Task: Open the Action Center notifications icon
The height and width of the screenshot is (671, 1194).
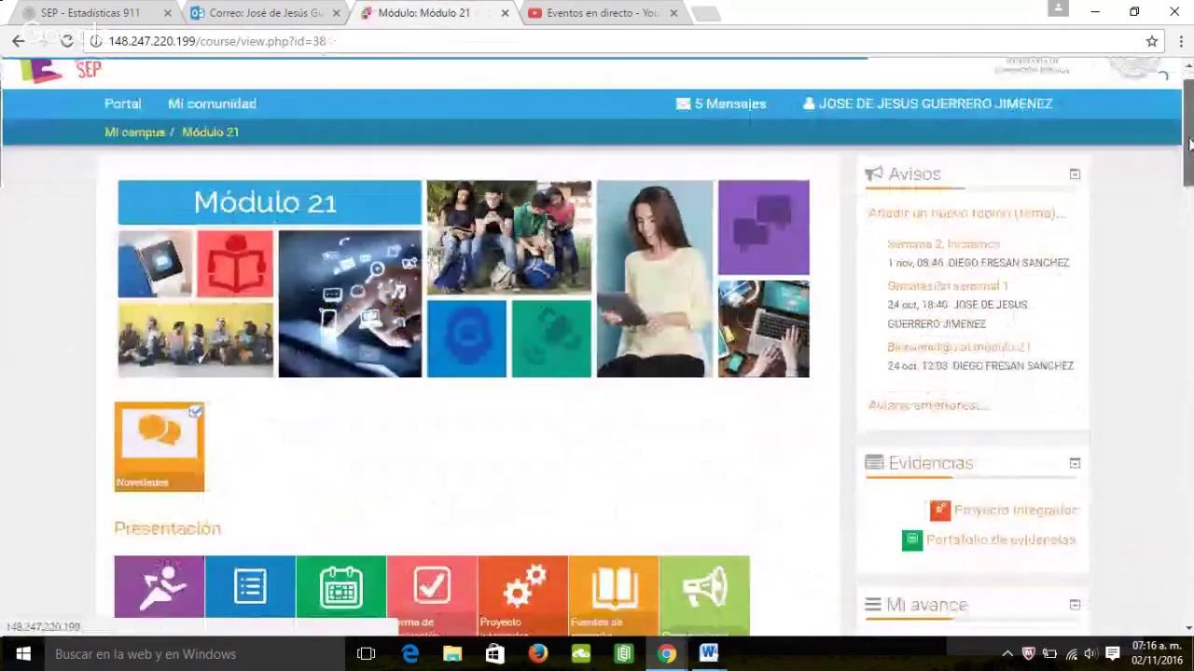Action: point(1113,654)
